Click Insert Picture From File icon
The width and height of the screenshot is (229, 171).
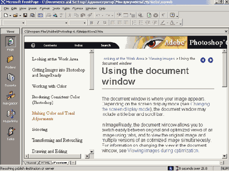(133, 15)
